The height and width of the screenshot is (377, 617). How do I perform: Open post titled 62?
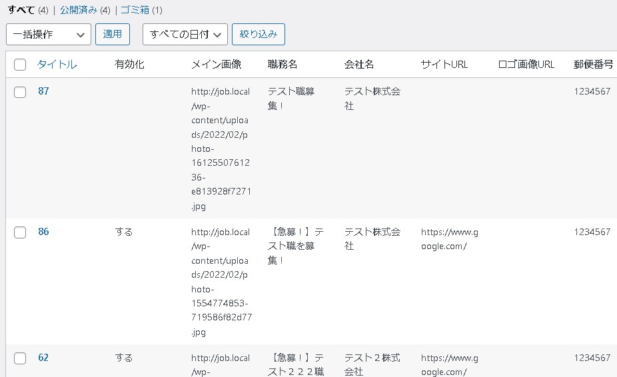(43, 358)
